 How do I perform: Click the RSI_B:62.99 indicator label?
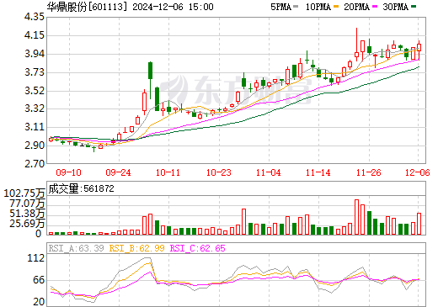(x=136, y=248)
